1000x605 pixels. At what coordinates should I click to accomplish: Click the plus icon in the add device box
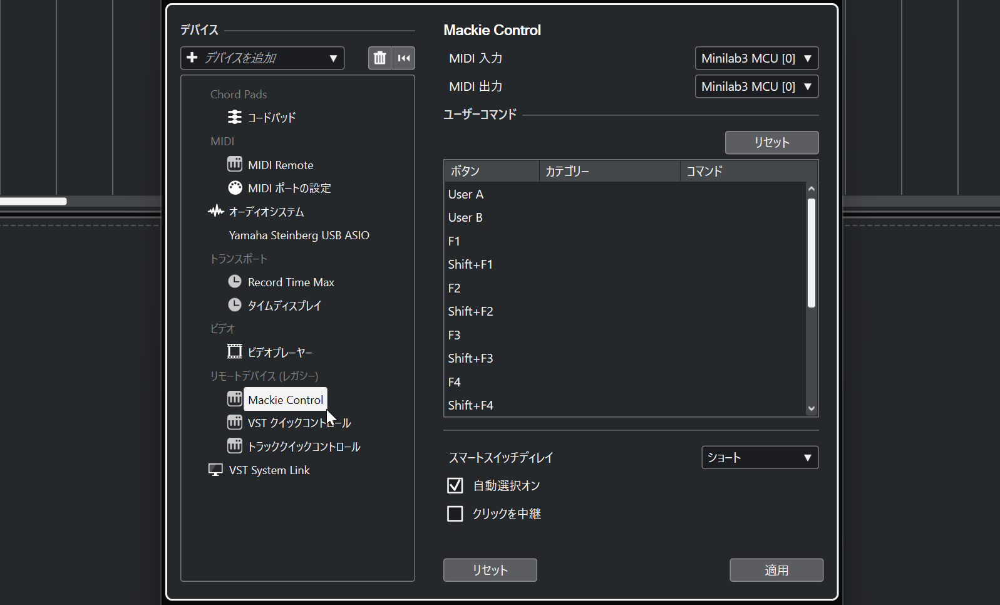coord(192,58)
